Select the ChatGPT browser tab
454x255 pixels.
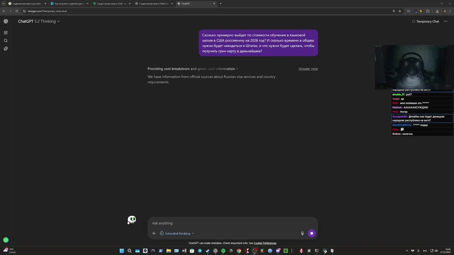tap(196, 4)
